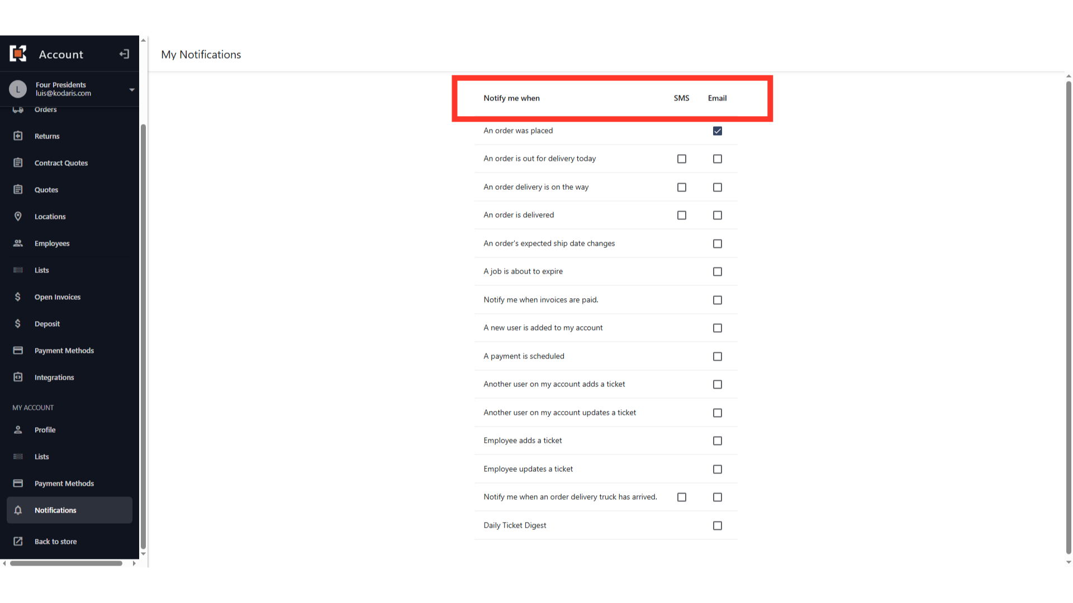
Task: Go to Payment Methods under My Account
Action: tap(64, 484)
